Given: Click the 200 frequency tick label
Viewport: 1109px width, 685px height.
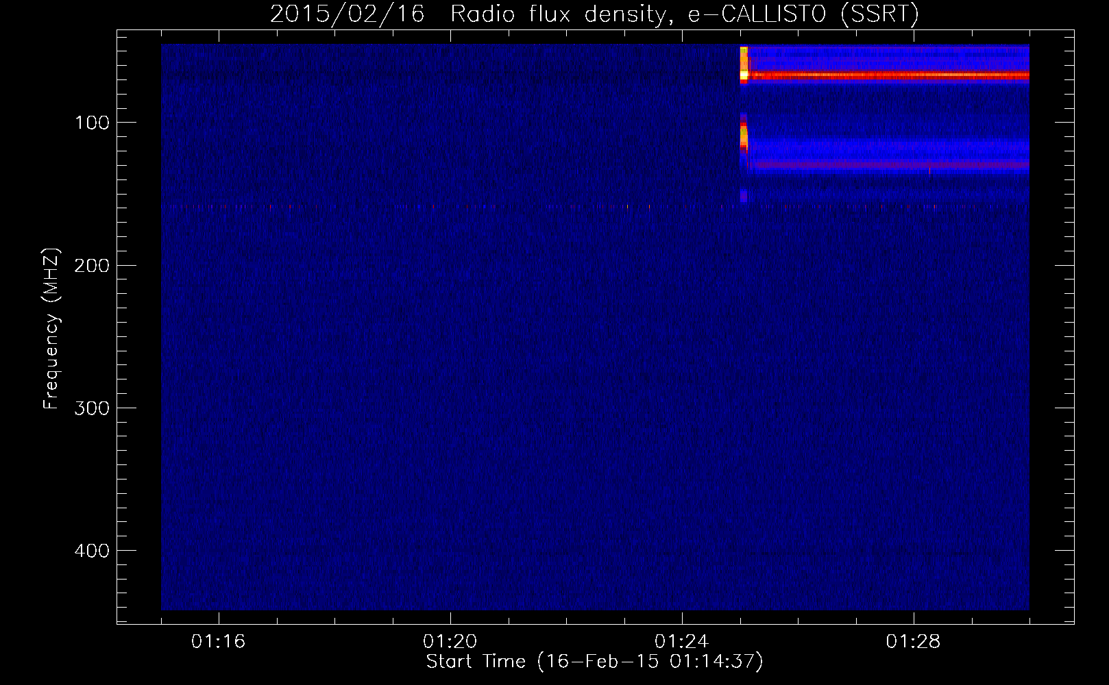Looking at the screenshot, I should (x=93, y=266).
